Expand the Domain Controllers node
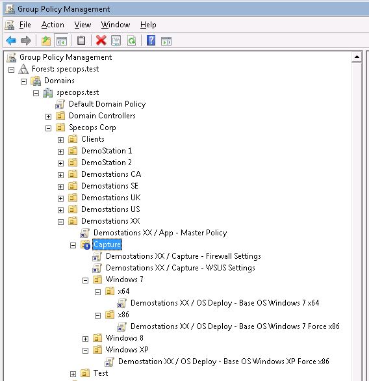The height and width of the screenshot is (381, 369). tap(48, 116)
